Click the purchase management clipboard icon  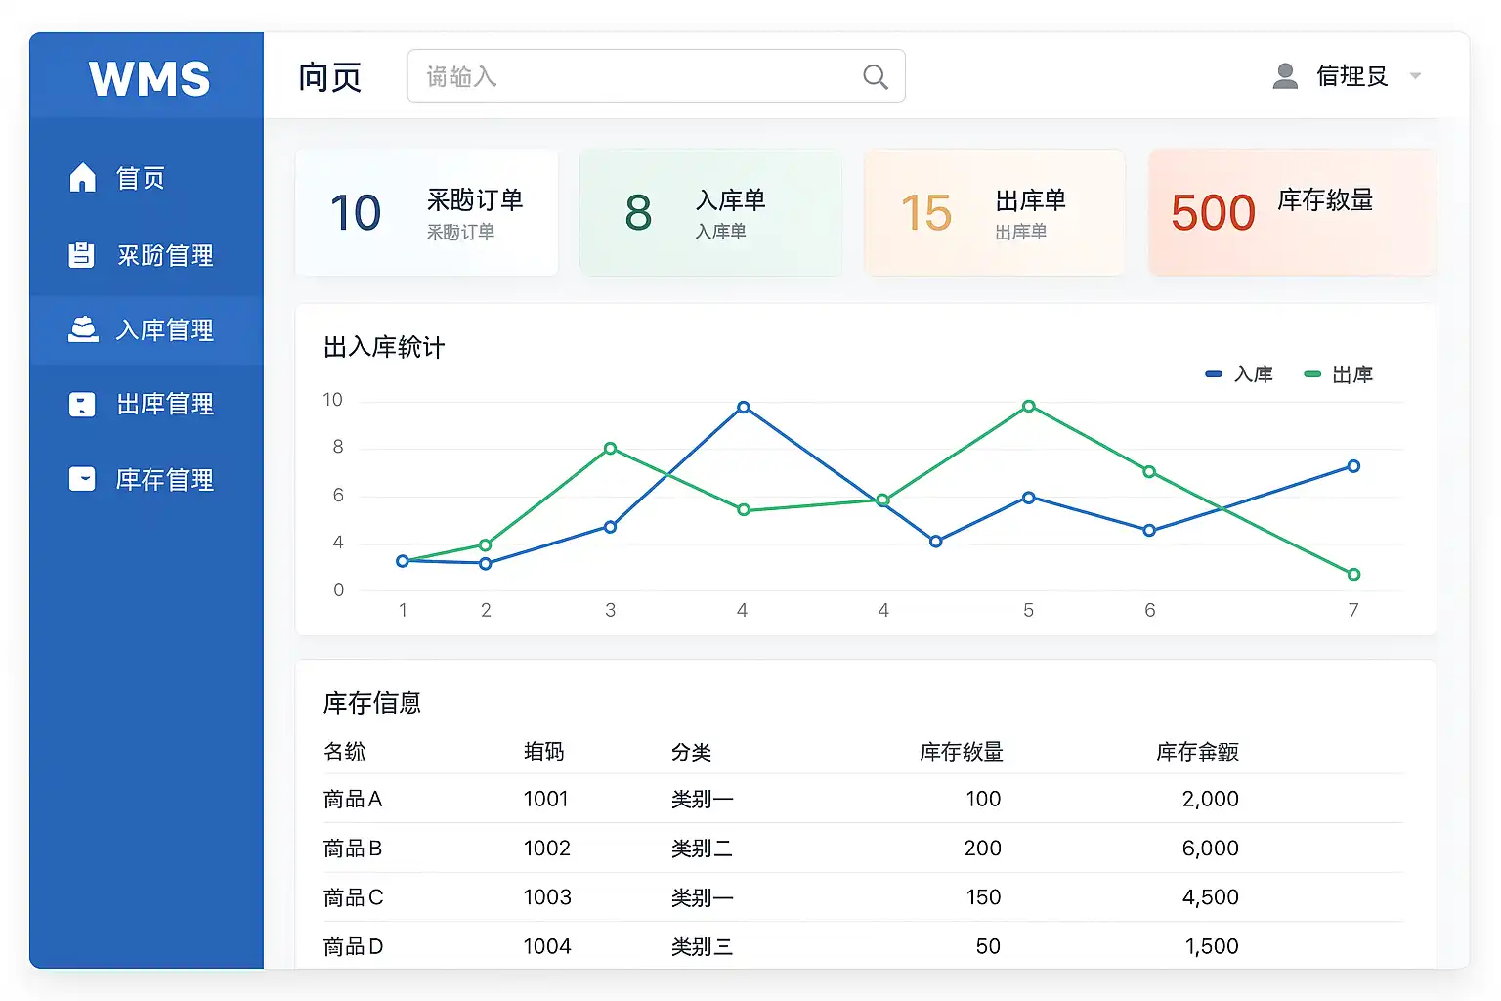pyautogui.click(x=81, y=255)
